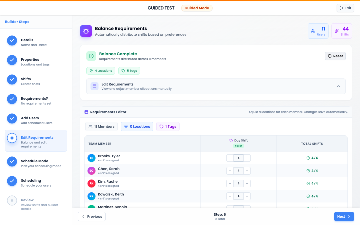Collapse the Edit Requirements chevron
Viewport: 360px width, 225px height.
tap(338, 86)
